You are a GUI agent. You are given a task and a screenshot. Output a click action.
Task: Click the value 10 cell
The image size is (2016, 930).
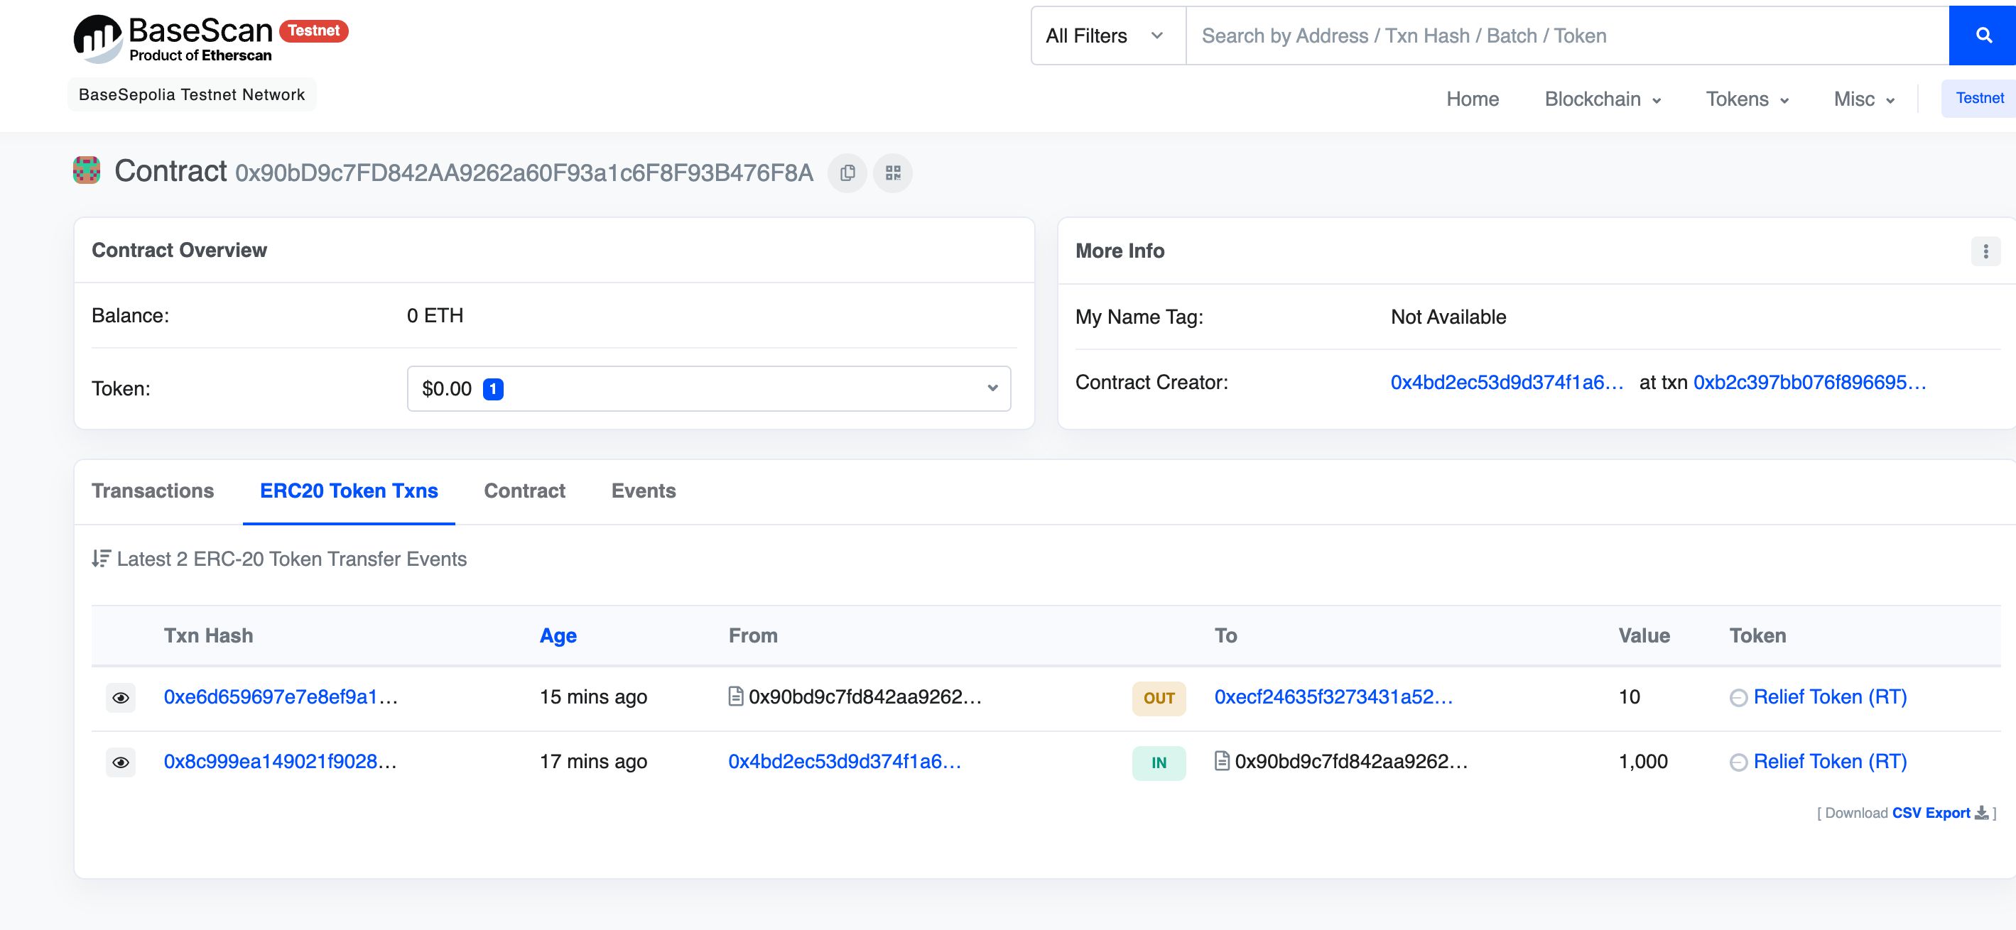(1630, 697)
